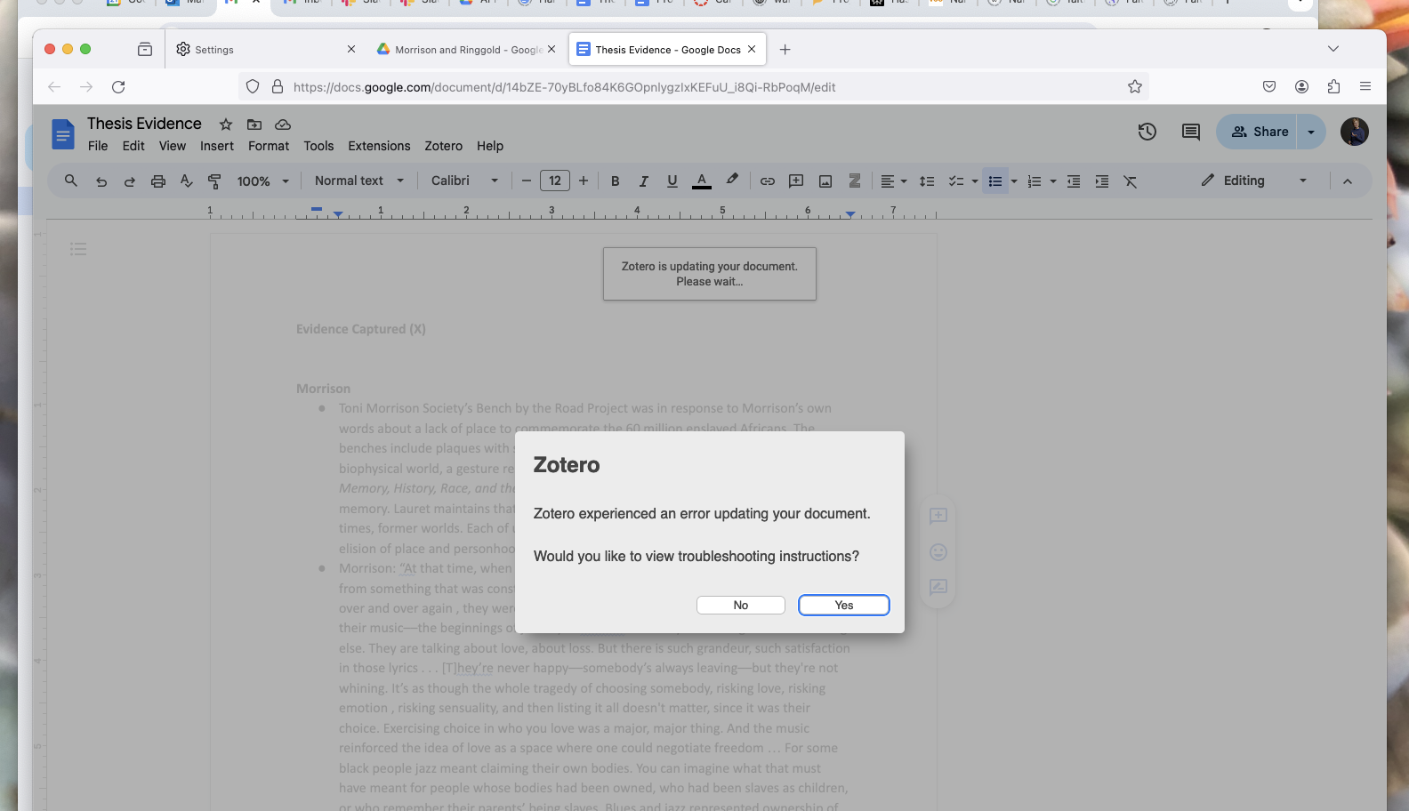Open a new browser tab
The height and width of the screenshot is (811, 1409).
(x=785, y=50)
